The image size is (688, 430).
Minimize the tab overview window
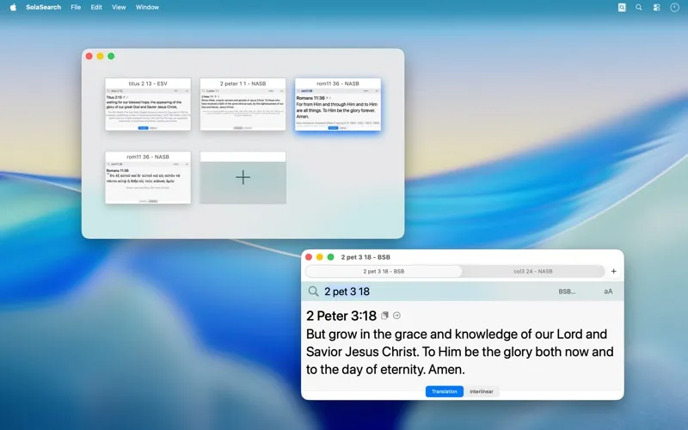100,56
